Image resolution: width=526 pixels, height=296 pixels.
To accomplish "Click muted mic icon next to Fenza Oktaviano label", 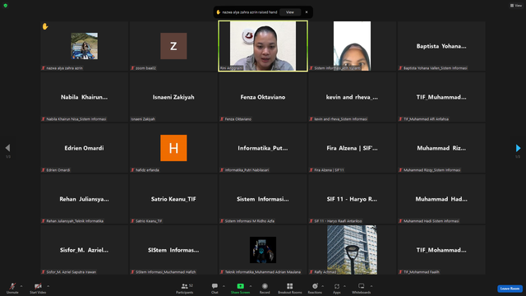I will pos(222,119).
